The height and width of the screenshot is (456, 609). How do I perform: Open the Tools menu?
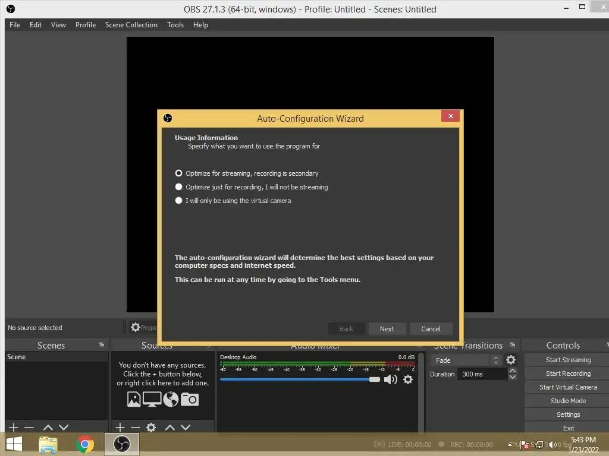[175, 25]
